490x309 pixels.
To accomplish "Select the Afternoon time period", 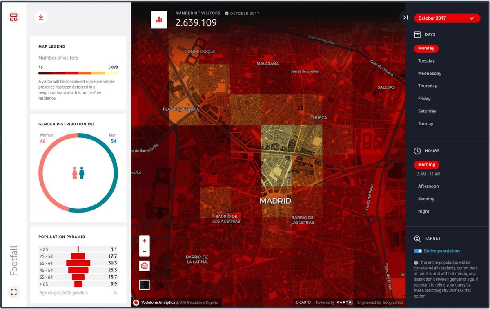I will (x=428, y=186).
